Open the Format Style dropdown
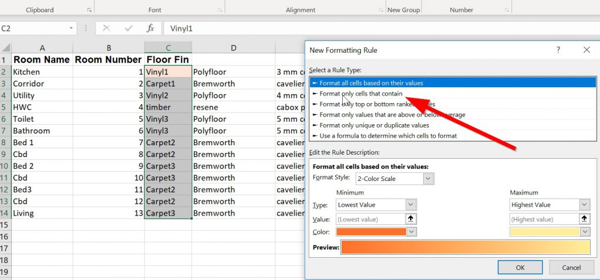 coord(428,179)
